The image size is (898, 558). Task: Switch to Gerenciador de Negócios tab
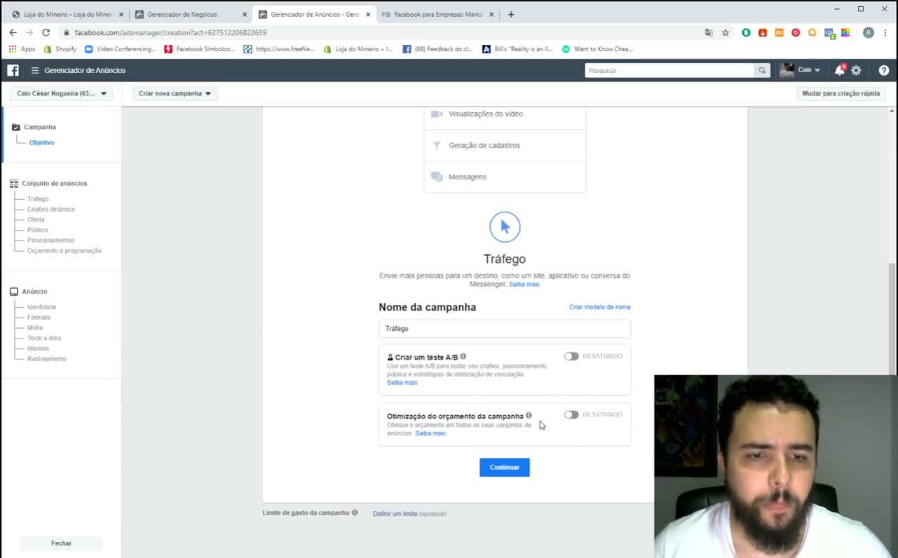191,14
